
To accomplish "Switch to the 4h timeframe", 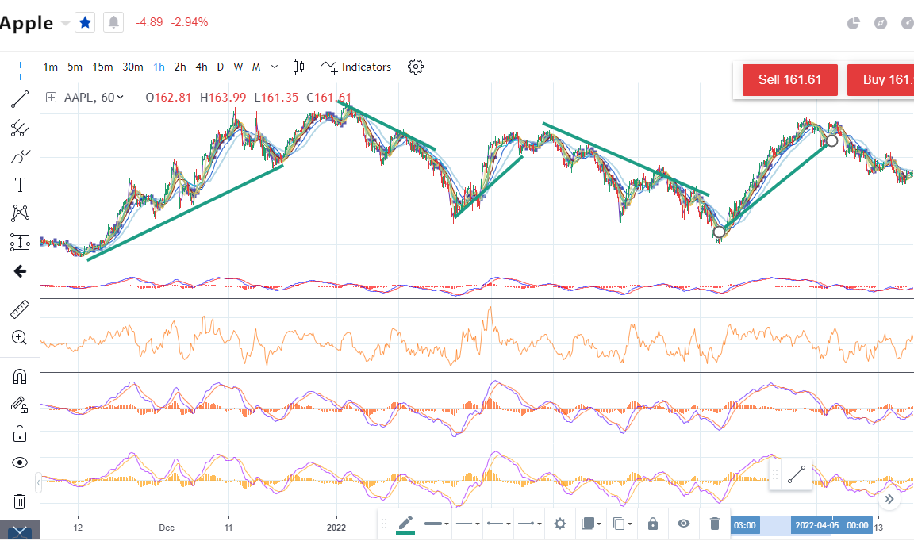I will click(x=202, y=67).
